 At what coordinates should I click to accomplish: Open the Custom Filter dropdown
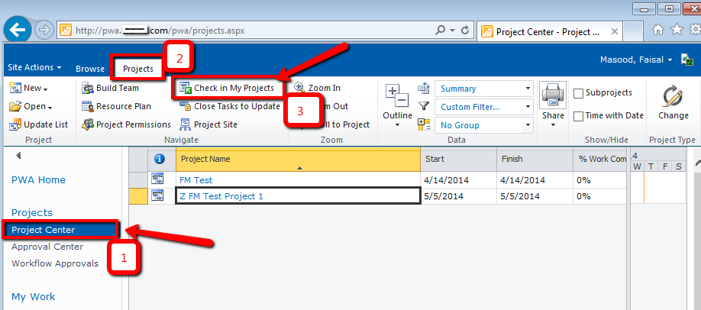click(528, 107)
